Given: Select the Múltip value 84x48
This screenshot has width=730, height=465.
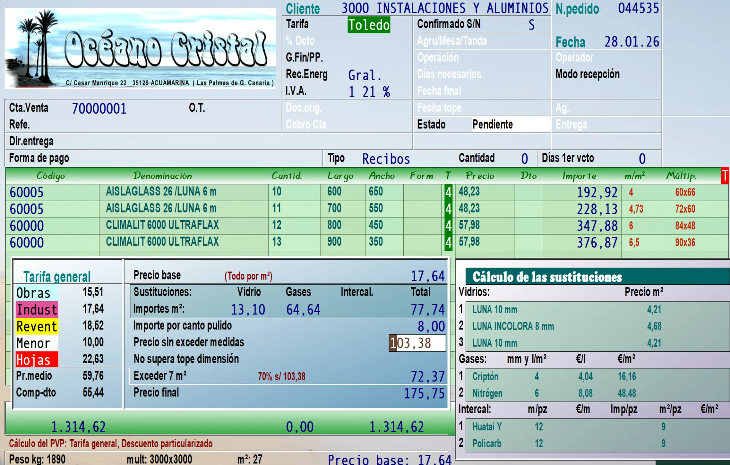Looking at the screenshot, I should (x=685, y=226).
